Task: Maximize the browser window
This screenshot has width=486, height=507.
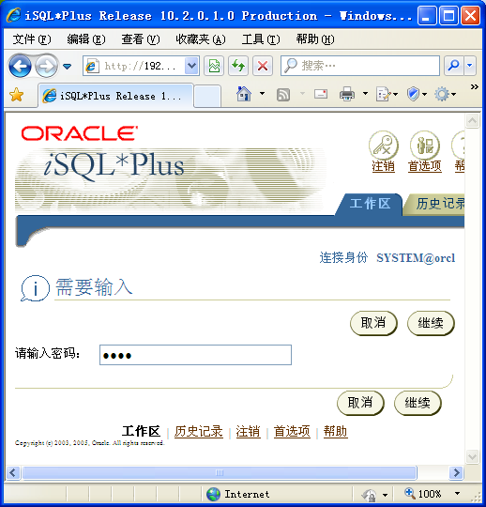Action: (448, 16)
